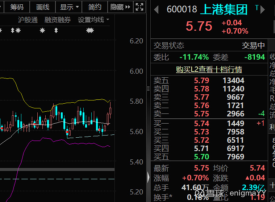Image resolution: width=275 pixels, height=202 pixels.
Task: Click stock name 上港集团
Action: pos(224,9)
